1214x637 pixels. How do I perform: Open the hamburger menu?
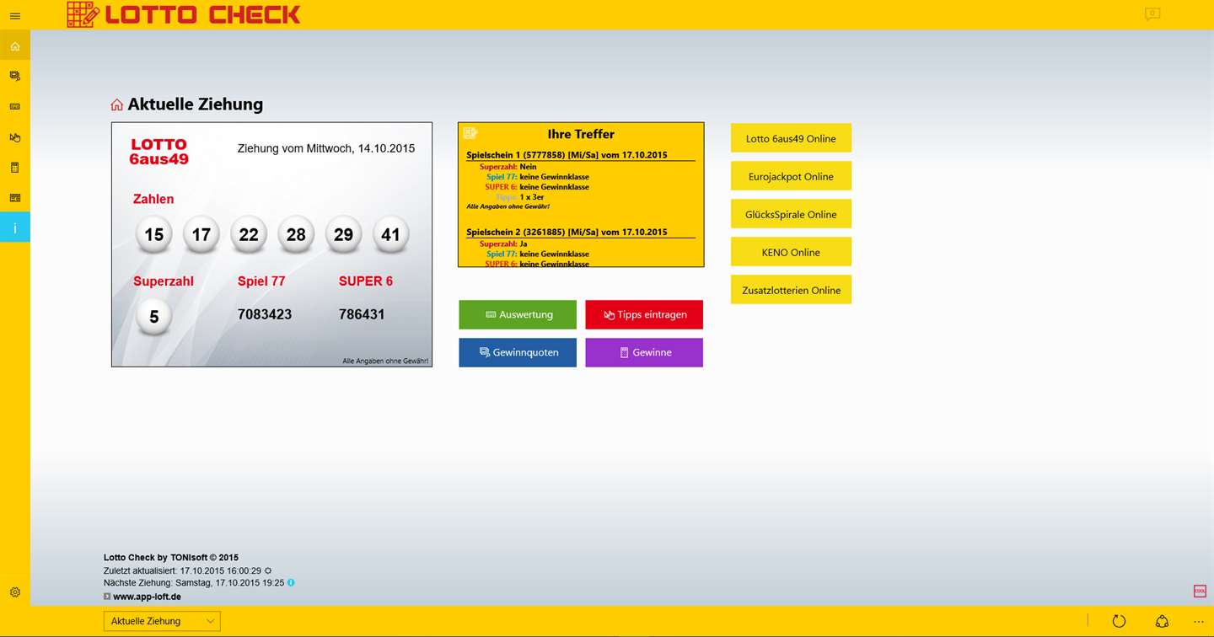(x=15, y=15)
